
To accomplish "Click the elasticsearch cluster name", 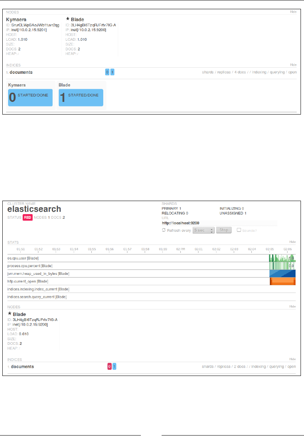I will (x=34, y=209).
